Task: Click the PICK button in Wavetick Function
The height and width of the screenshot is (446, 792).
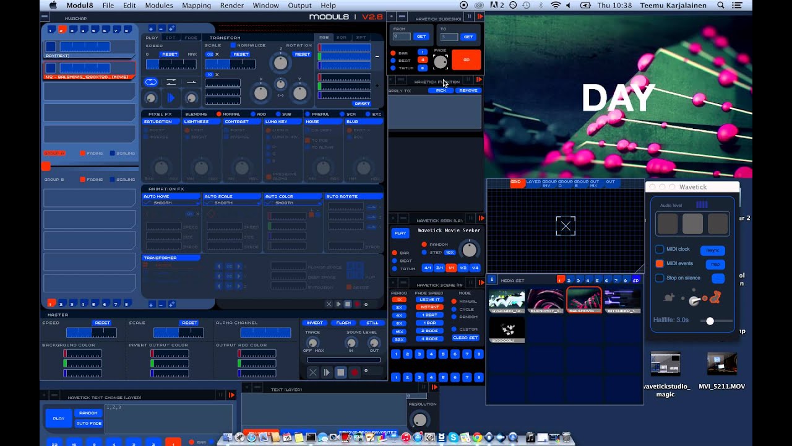Action: tap(441, 90)
